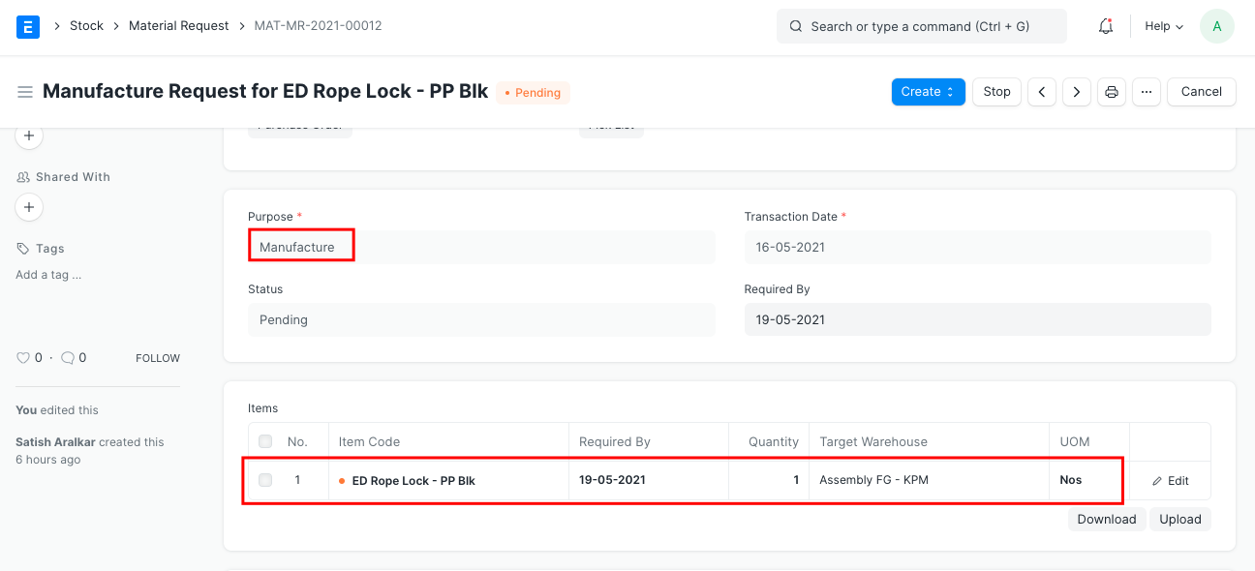
Task: Go to previous document arrow
Action: [x=1042, y=92]
